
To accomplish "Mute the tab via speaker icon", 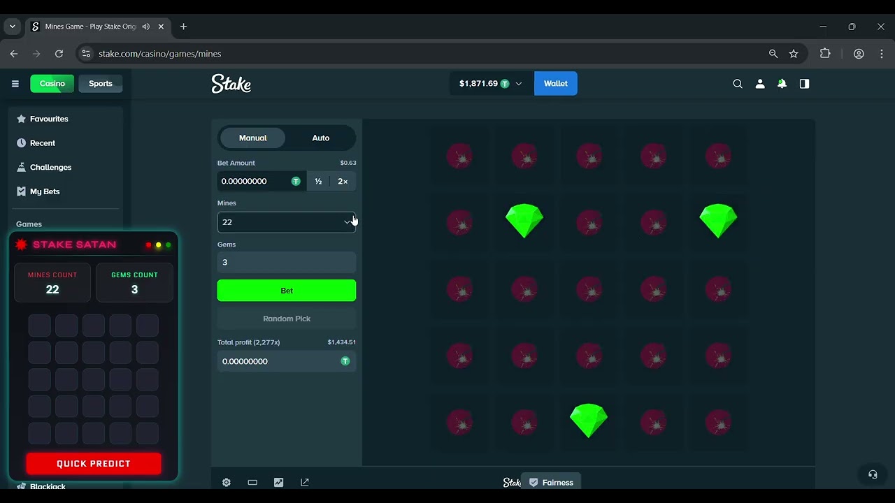I will pos(146,27).
